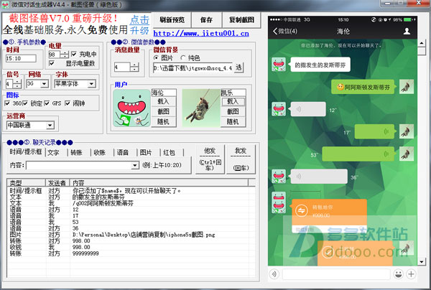431x290 pixels.
Task: Click the 海伦 username input field
Action: (164, 93)
